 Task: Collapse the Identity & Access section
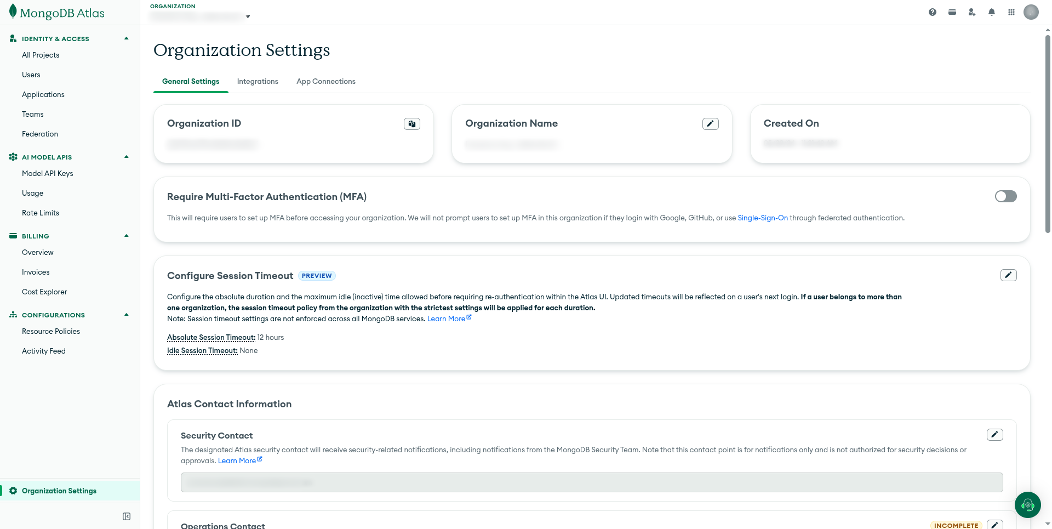(127, 38)
